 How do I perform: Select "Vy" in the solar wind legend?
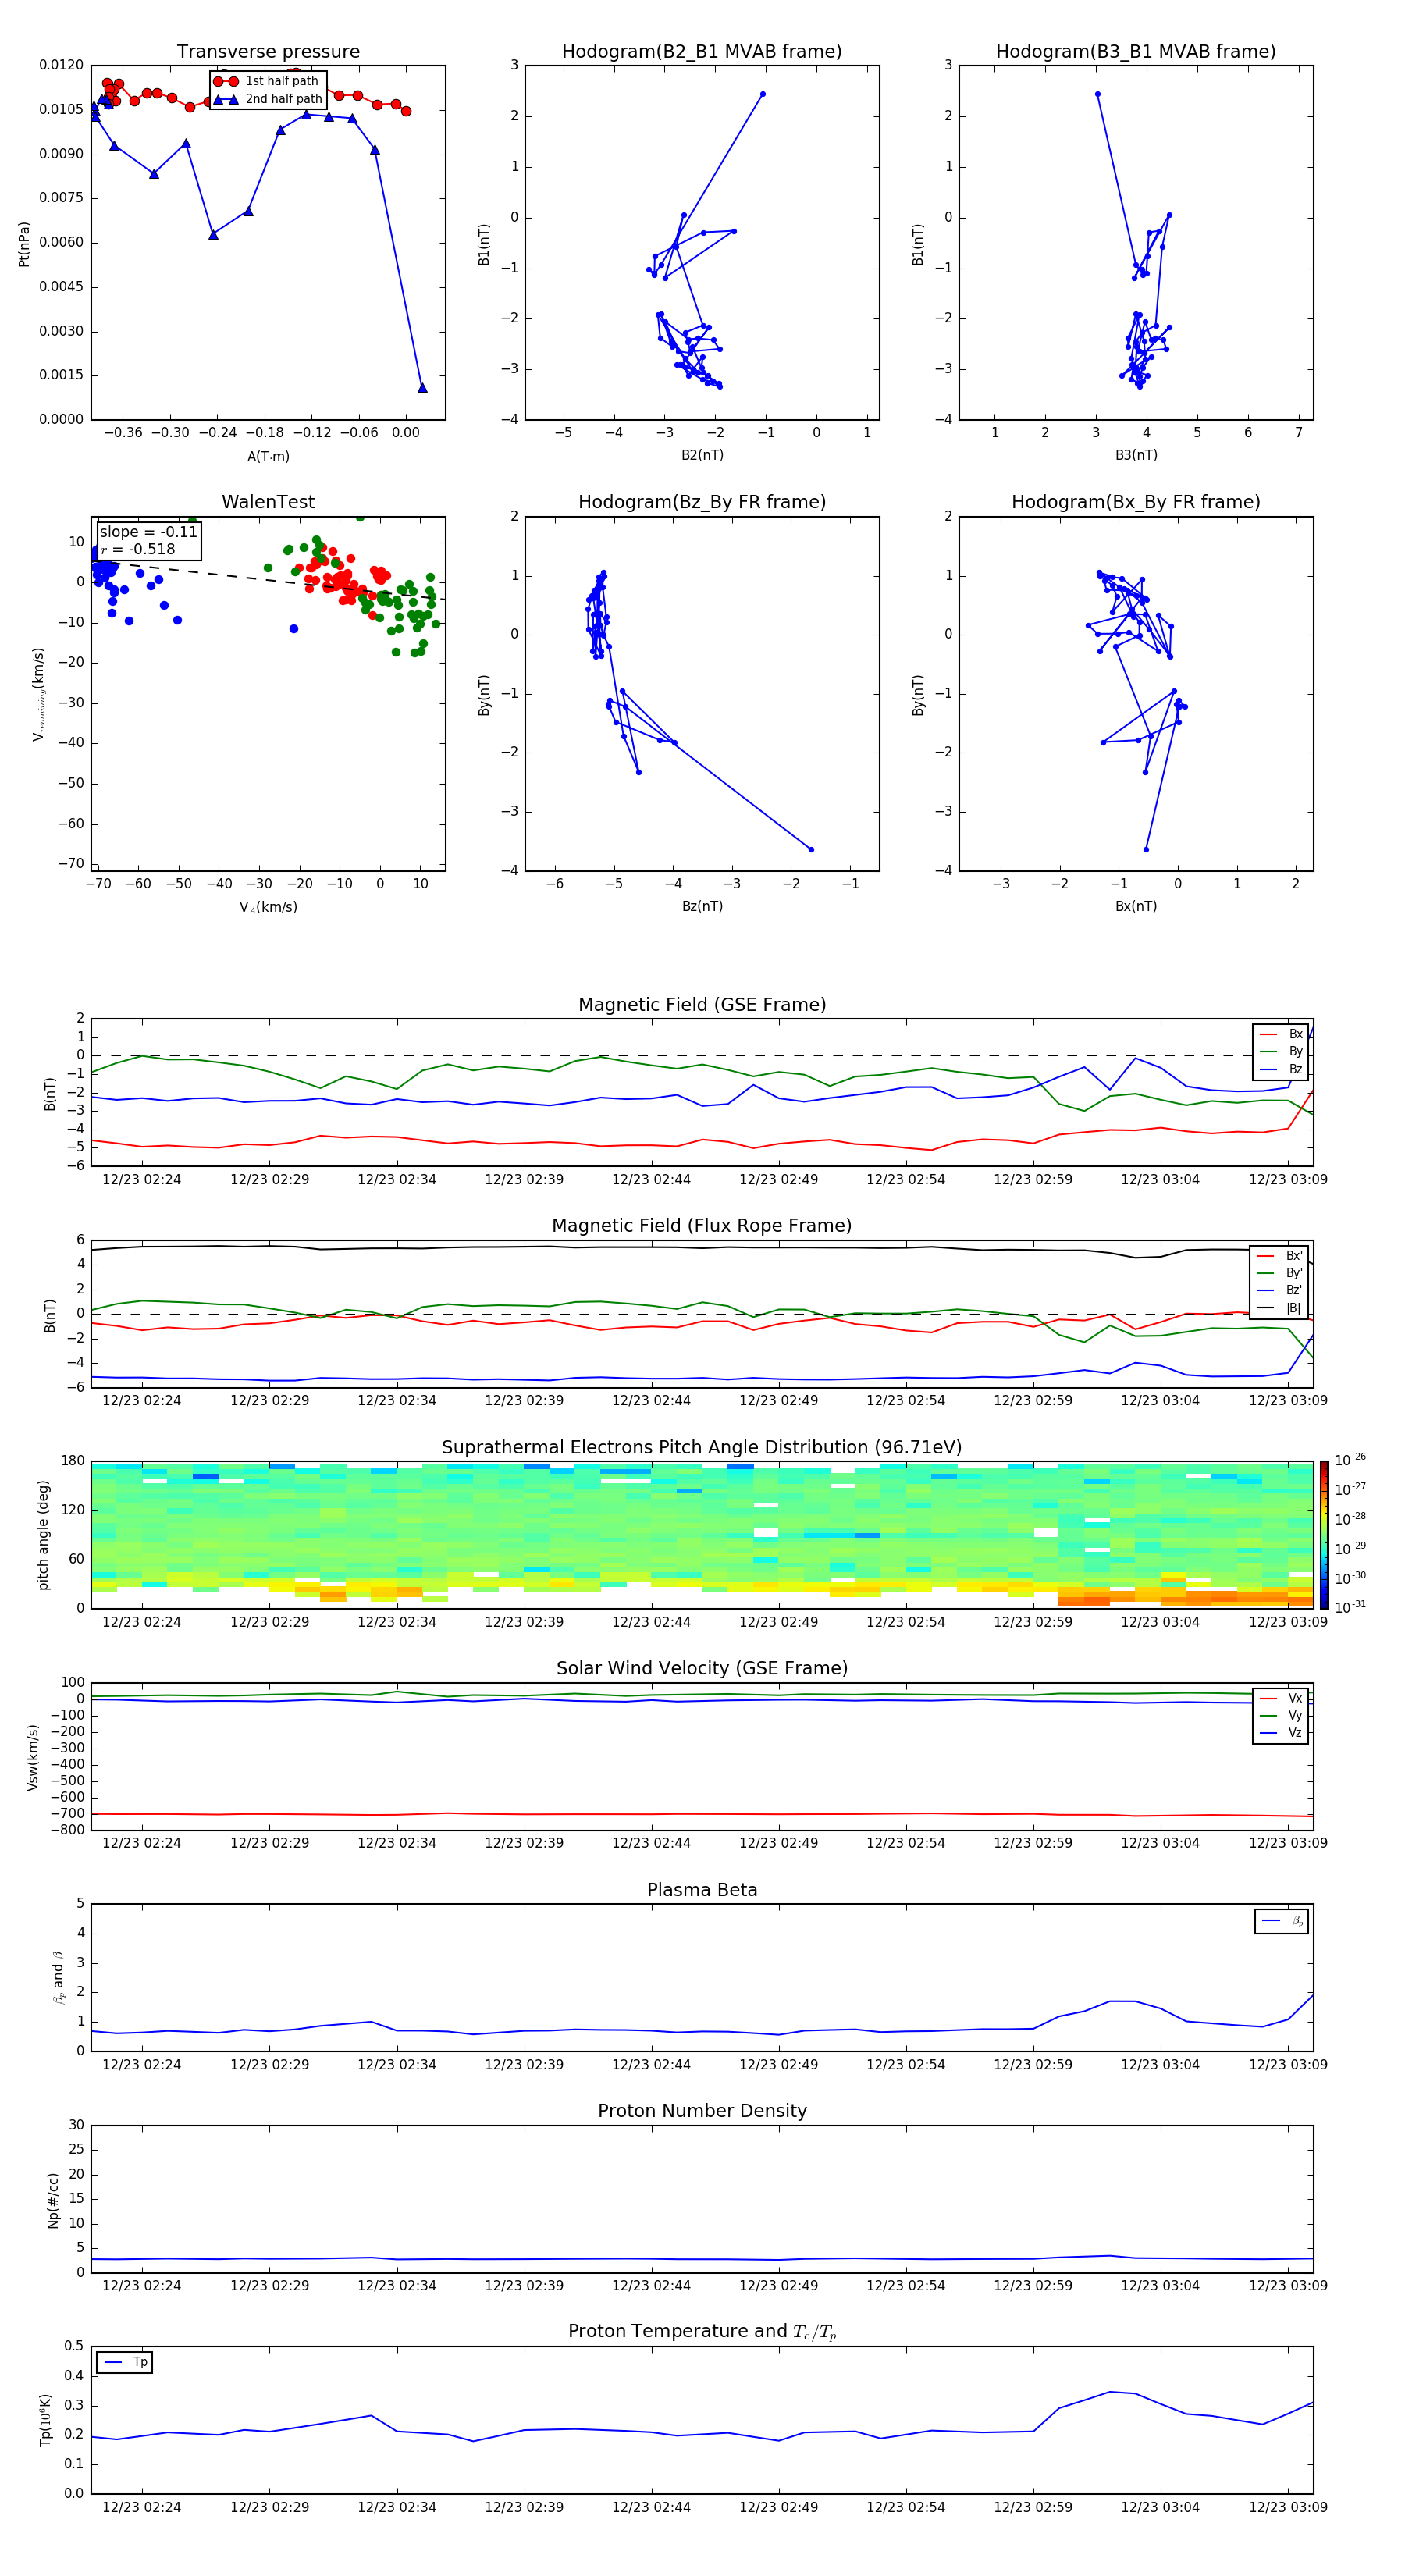(1281, 1715)
